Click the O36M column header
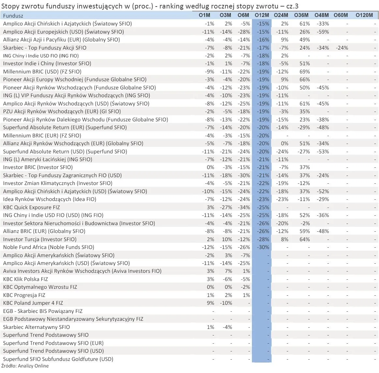 click(301, 15)
